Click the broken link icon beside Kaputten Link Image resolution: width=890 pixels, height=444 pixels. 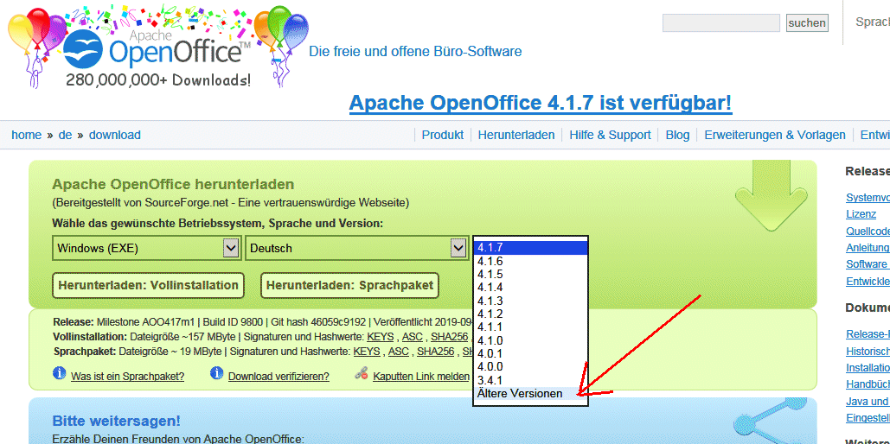coord(362,375)
